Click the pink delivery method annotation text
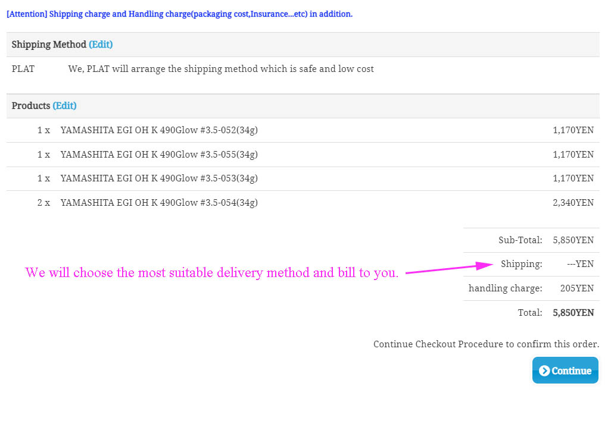611x421 pixels. pos(211,273)
